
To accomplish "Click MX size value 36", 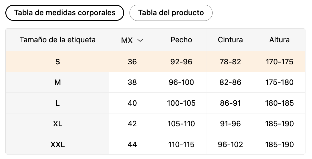I will [x=132, y=62].
